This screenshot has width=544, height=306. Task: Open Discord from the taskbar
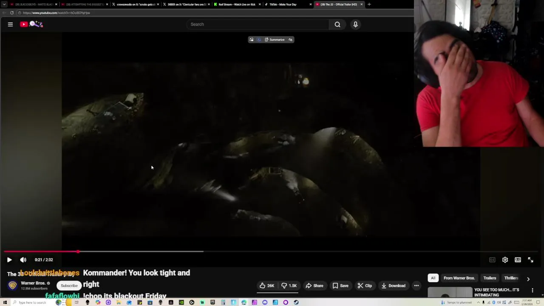(265, 303)
